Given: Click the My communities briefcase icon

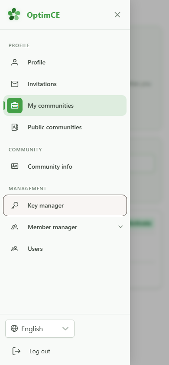Looking at the screenshot, I should click(15, 106).
